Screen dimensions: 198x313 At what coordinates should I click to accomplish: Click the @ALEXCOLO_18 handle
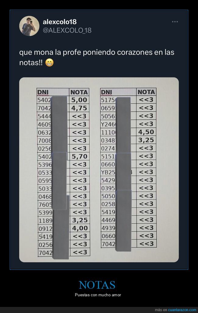[67, 30]
